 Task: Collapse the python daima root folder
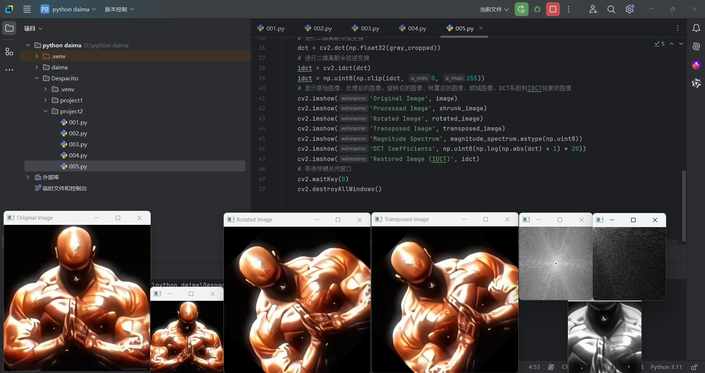[x=28, y=45]
